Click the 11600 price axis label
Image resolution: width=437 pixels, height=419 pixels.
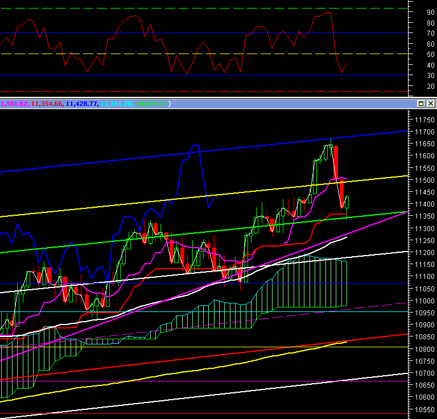click(424, 156)
